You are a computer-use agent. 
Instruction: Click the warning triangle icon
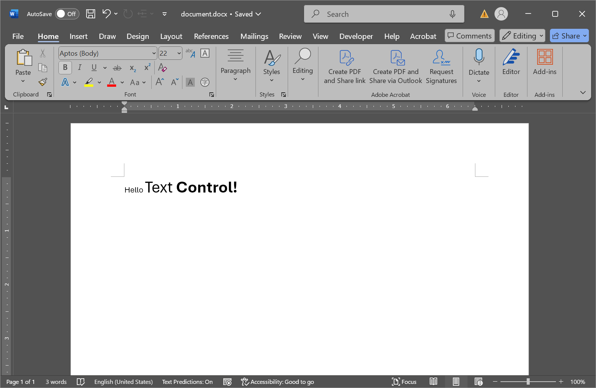pyautogui.click(x=484, y=14)
